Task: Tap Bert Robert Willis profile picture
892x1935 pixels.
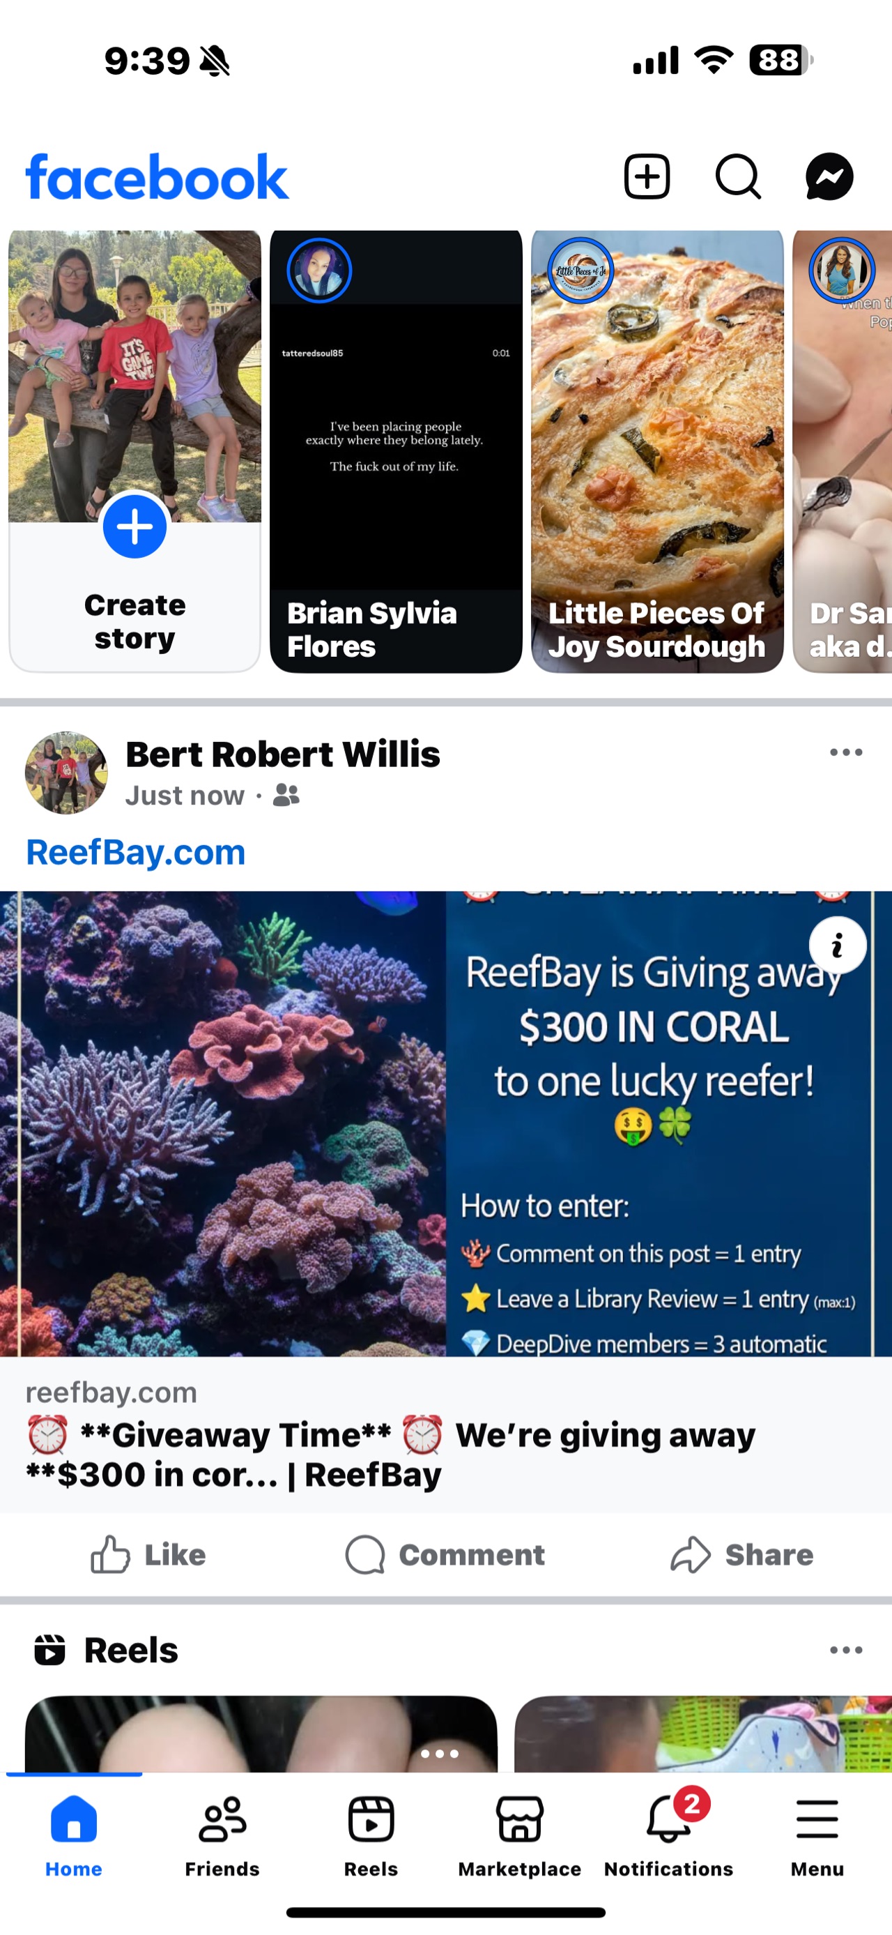Action: click(x=66, y=773)
